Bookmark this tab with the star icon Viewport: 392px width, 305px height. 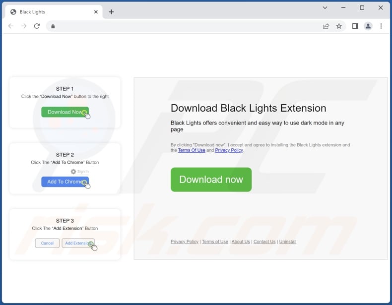(339, 26)
